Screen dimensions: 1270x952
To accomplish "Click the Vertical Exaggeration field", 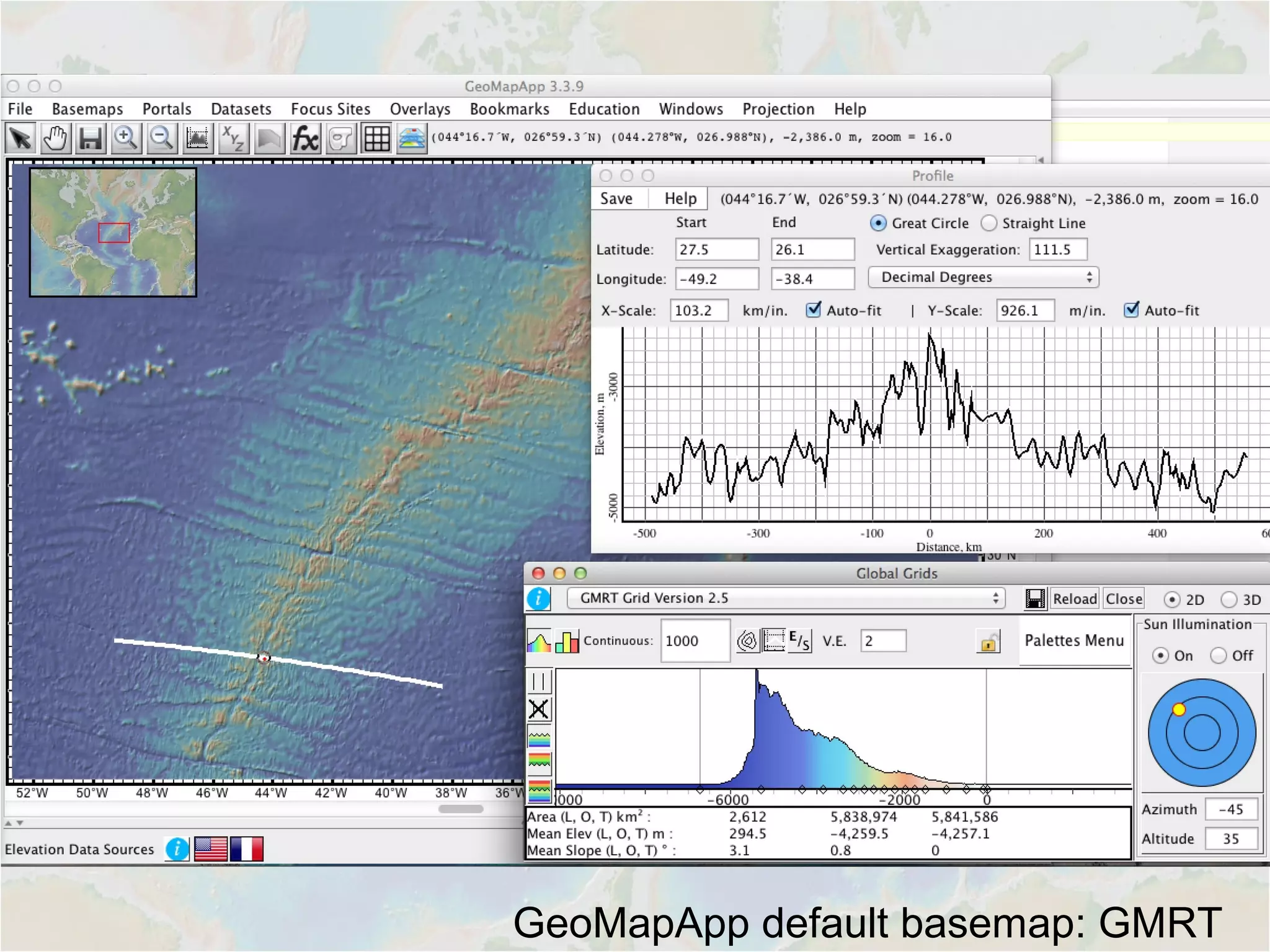I will tap(1059, 249).
